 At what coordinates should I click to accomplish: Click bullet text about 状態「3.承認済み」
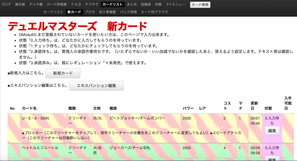click(x=83, y=63)
